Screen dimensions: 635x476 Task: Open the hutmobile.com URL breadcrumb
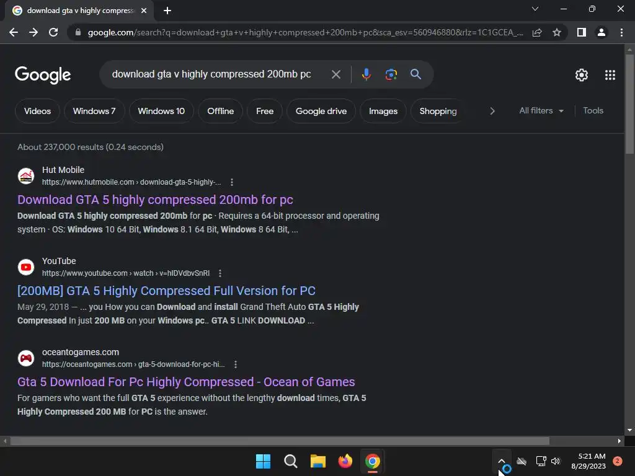(x=131, y=182)
